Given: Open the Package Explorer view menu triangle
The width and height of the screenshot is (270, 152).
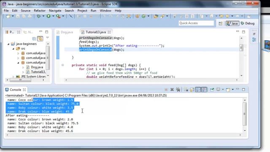Looking at the screenshot, I should click(x=47, y=38).
